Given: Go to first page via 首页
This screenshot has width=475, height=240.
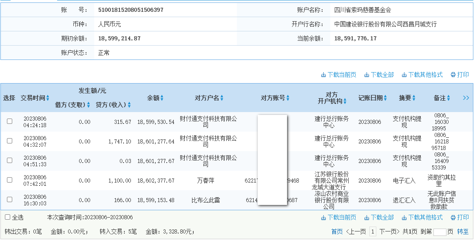Looking at the screenshot, I should [337, 232].
